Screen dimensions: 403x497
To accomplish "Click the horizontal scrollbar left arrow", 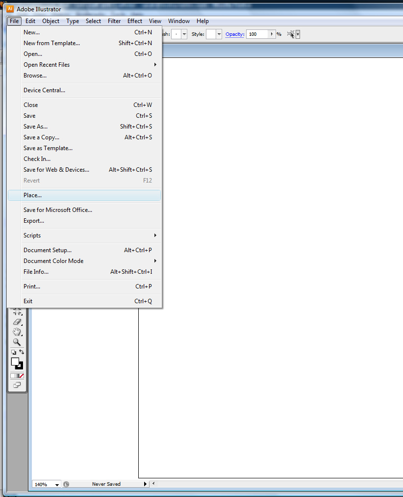I will (x=153, y=484).
